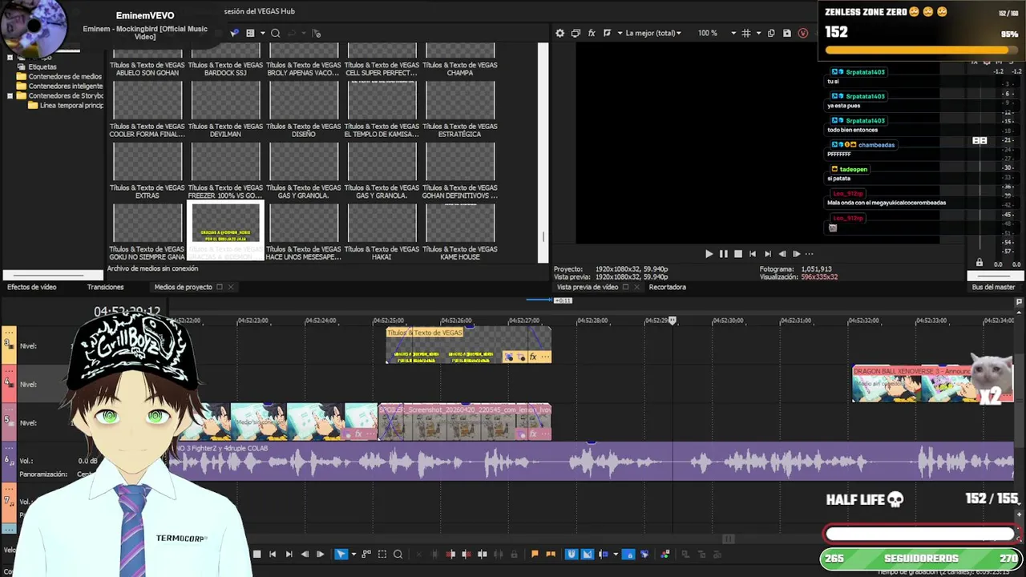Select the Normal edit tool arrow
1026x577 pixels.
pos(341,554)
